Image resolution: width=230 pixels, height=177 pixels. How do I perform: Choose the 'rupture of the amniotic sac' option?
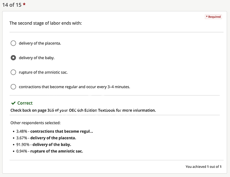(x=13, y=72)
